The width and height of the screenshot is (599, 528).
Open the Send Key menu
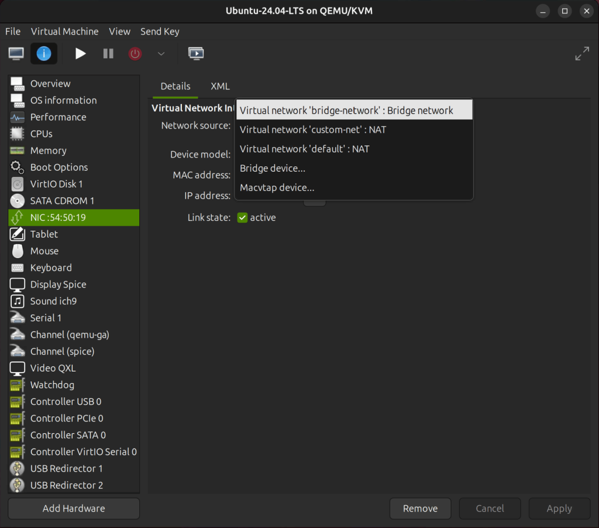160,31
